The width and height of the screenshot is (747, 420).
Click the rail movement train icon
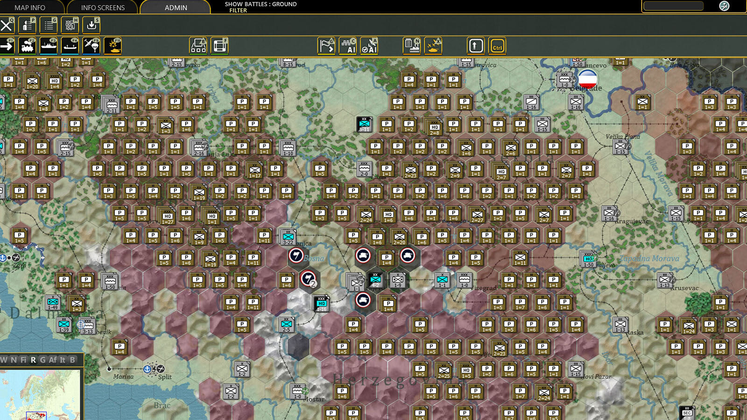pyautogui.click(x=27, y=46)
